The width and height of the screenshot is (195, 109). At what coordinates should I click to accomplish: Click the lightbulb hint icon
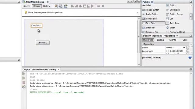coord(26,12)
